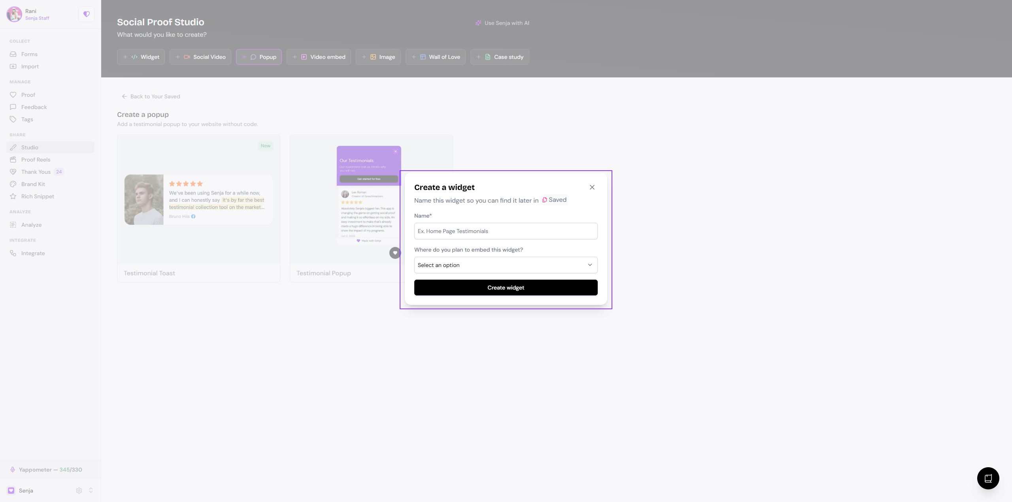
Task: Choose the Case study tab
Action: [x=500, y=57]
